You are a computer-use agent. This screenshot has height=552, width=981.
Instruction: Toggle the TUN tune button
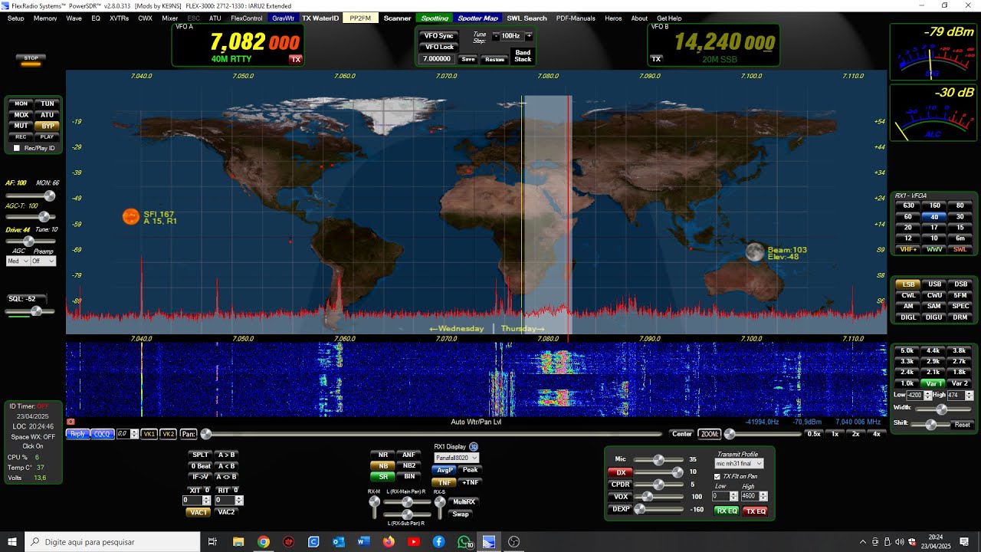click(48, 104)
